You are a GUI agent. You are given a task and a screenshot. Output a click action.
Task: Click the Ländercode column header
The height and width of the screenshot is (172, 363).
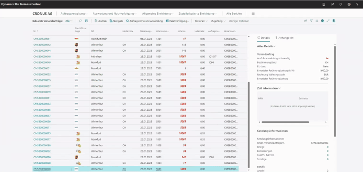(x=127, y=31)
